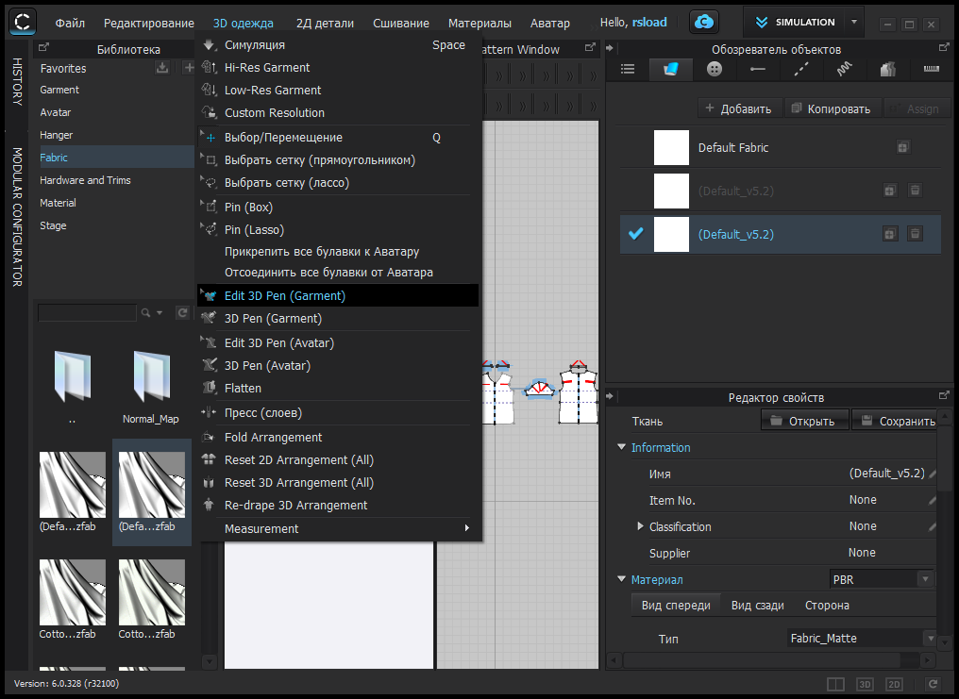Click the Default Fabric white color swatch
The image size is (959, 699).
coord(671,148)
